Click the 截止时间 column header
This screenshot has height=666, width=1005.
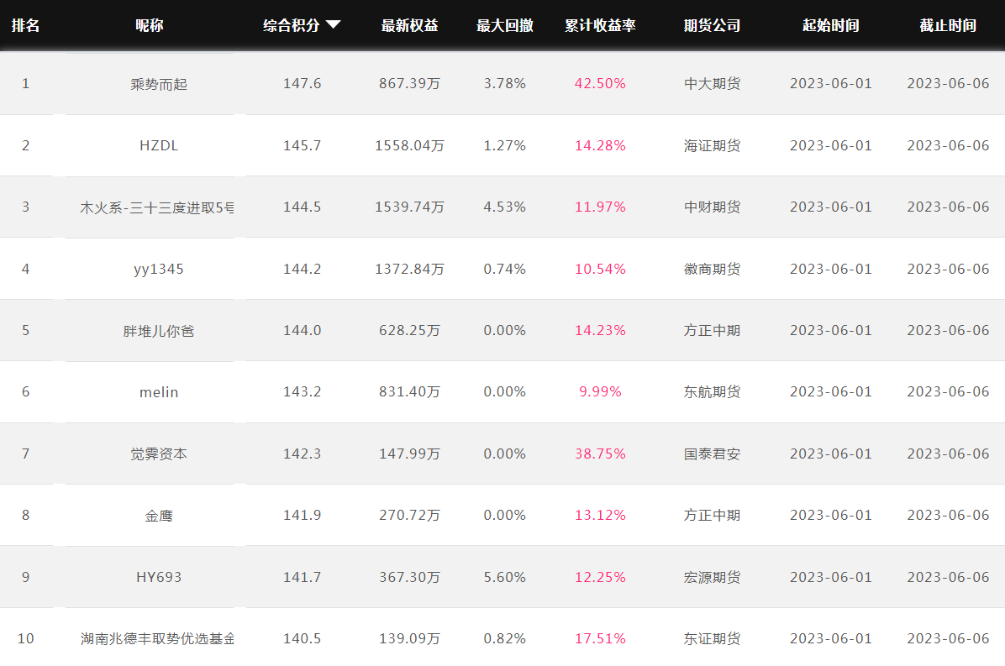tap(948, 25)
